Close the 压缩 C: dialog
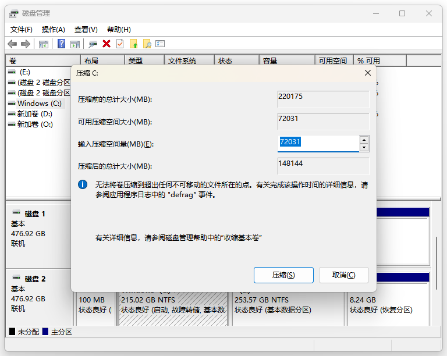The width and height of the screenshot is (447, 356). point(368,73)
